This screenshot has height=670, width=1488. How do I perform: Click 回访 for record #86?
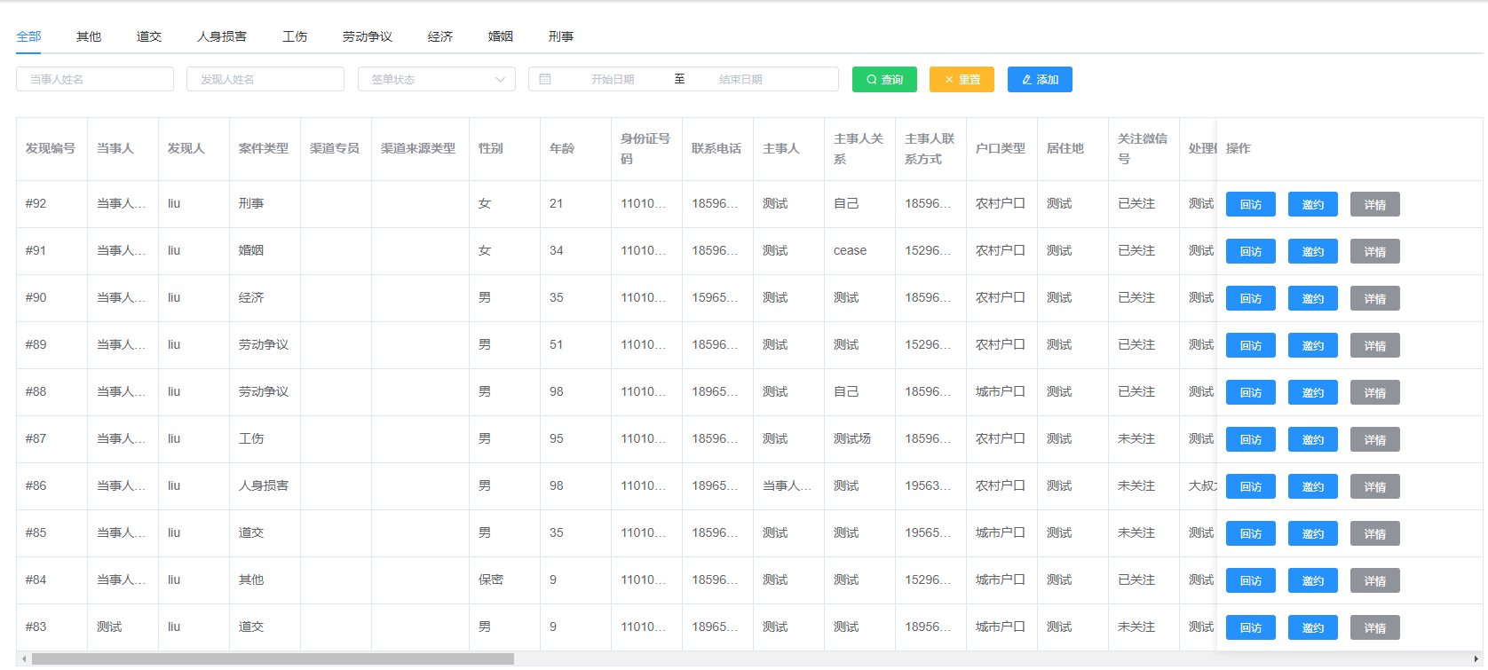point(1251,486)
